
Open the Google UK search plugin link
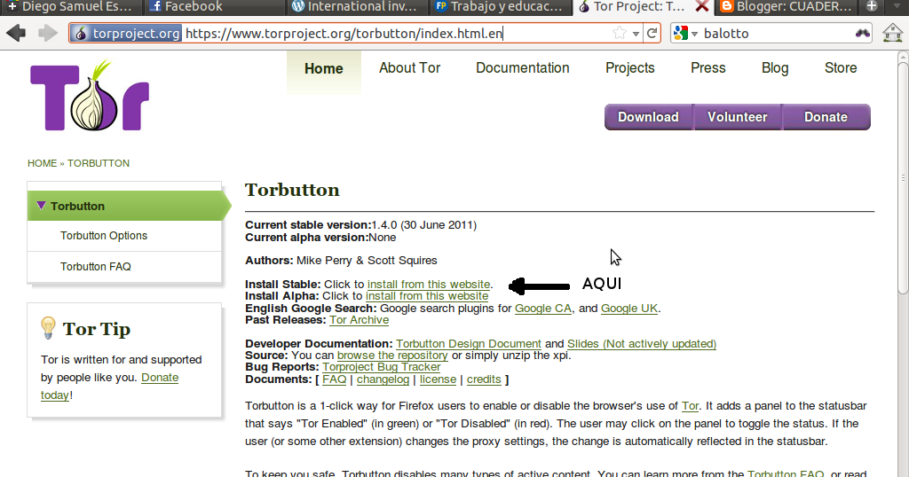629,308
